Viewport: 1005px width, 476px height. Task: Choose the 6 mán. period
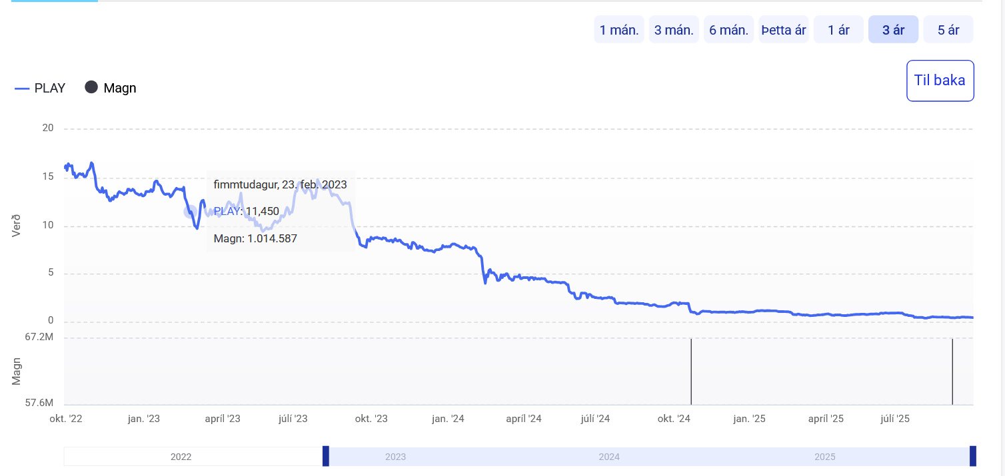pyautogui.click(x=728, y=30)
